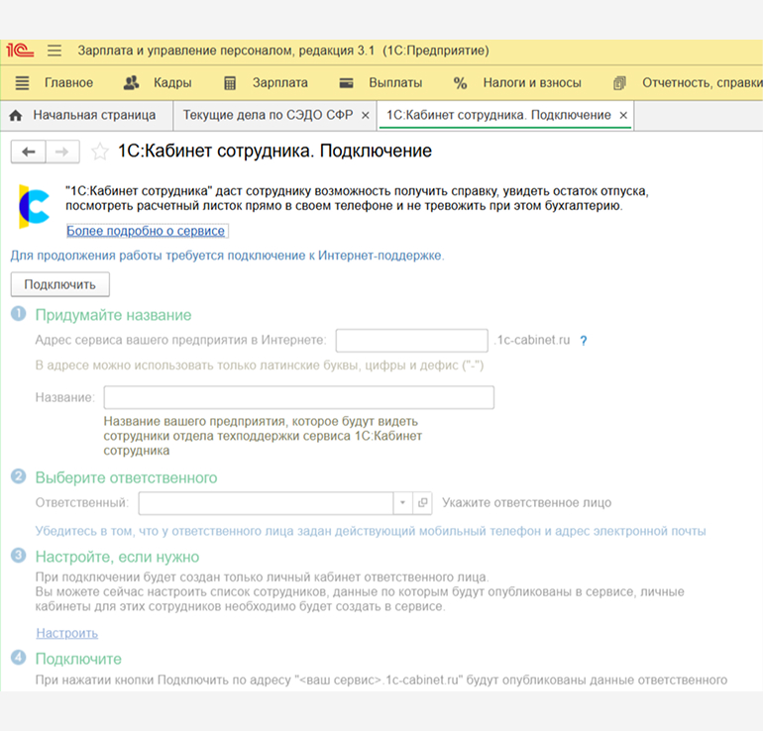763x731 pixels.
Task: Click the 1С:Кабинет сотрудника logo image
Action: [34, 206]
